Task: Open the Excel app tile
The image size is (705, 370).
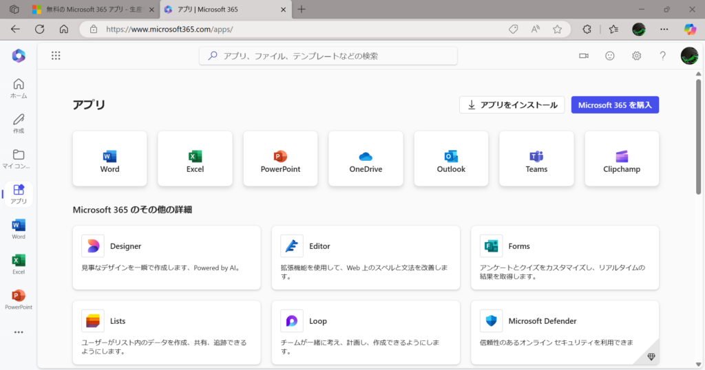Action: click(195, 158)
